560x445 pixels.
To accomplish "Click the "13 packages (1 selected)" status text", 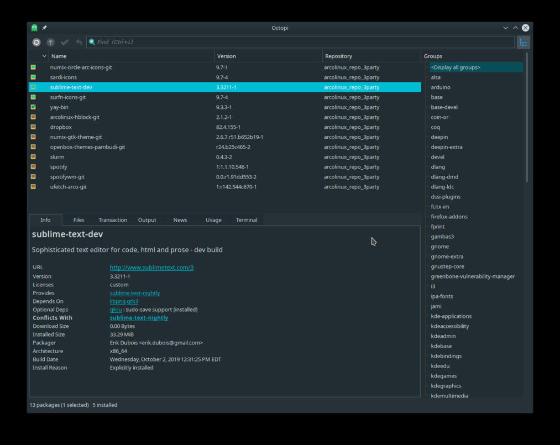I will (x=59, y=405).
